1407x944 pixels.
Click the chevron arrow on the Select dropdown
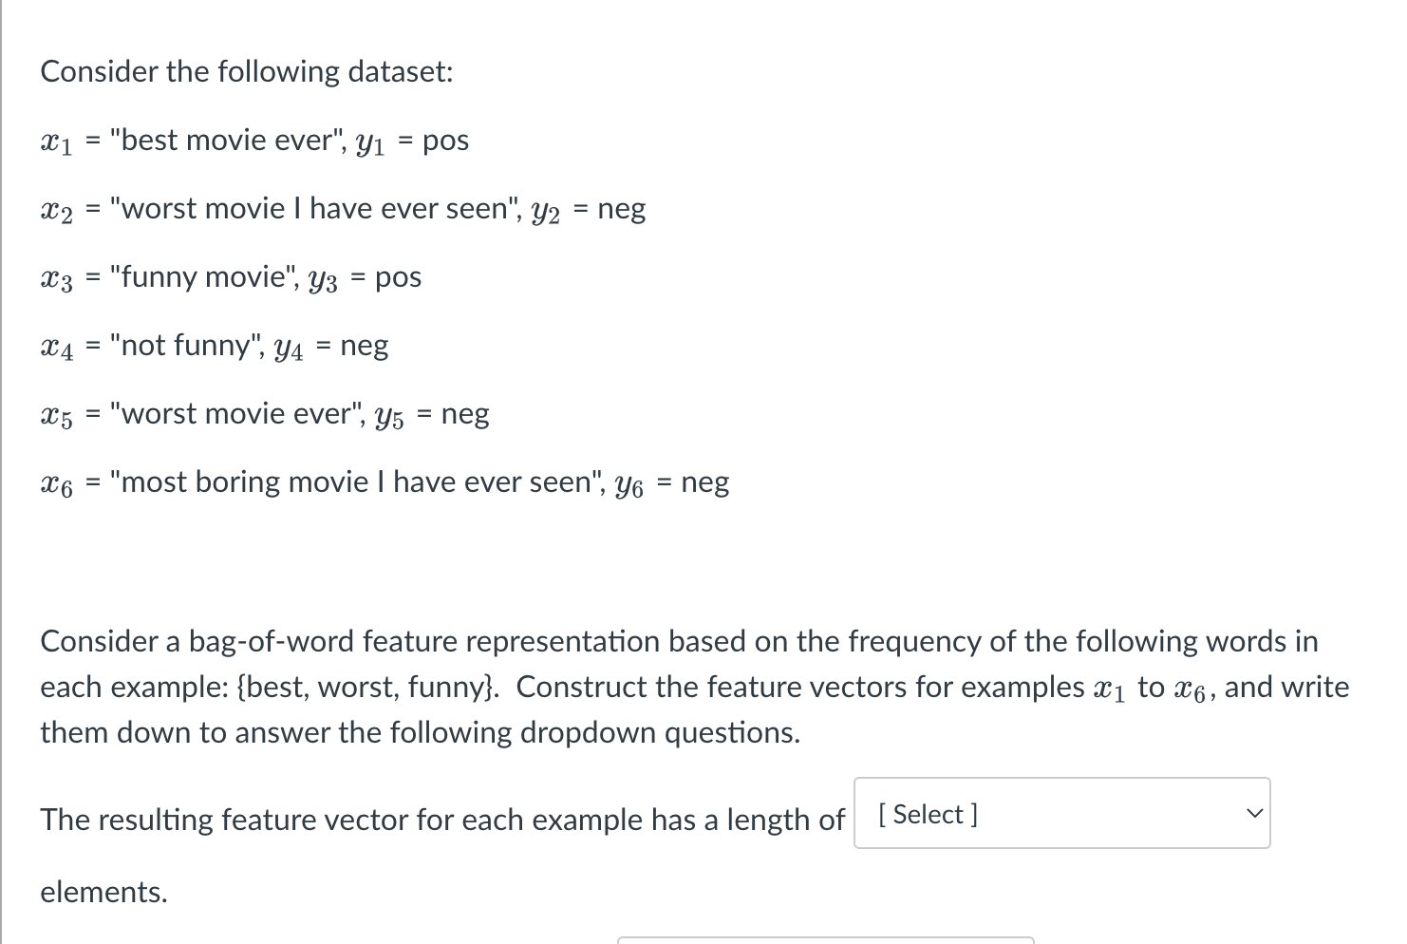[1254, 814]
